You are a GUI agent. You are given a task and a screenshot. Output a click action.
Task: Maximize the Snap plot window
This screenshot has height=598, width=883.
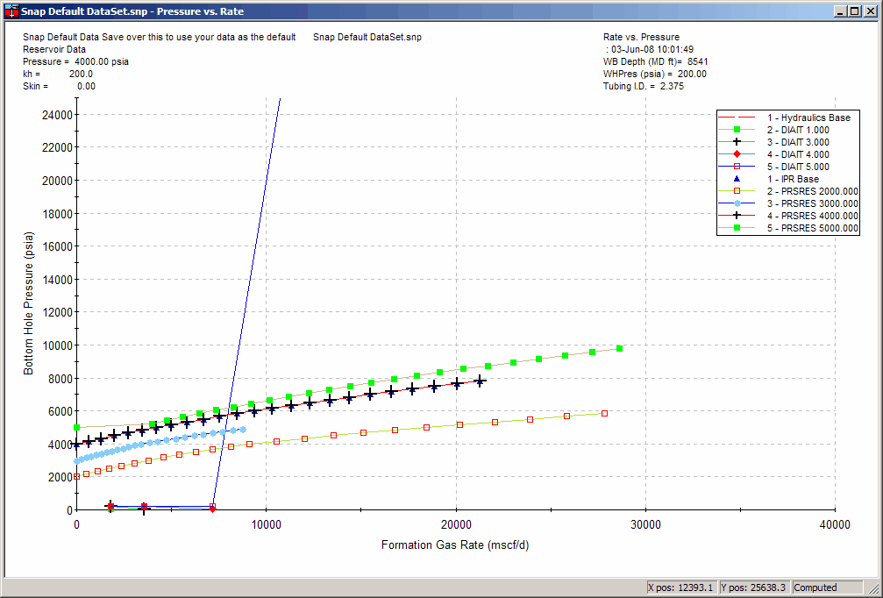click(853, 10)
